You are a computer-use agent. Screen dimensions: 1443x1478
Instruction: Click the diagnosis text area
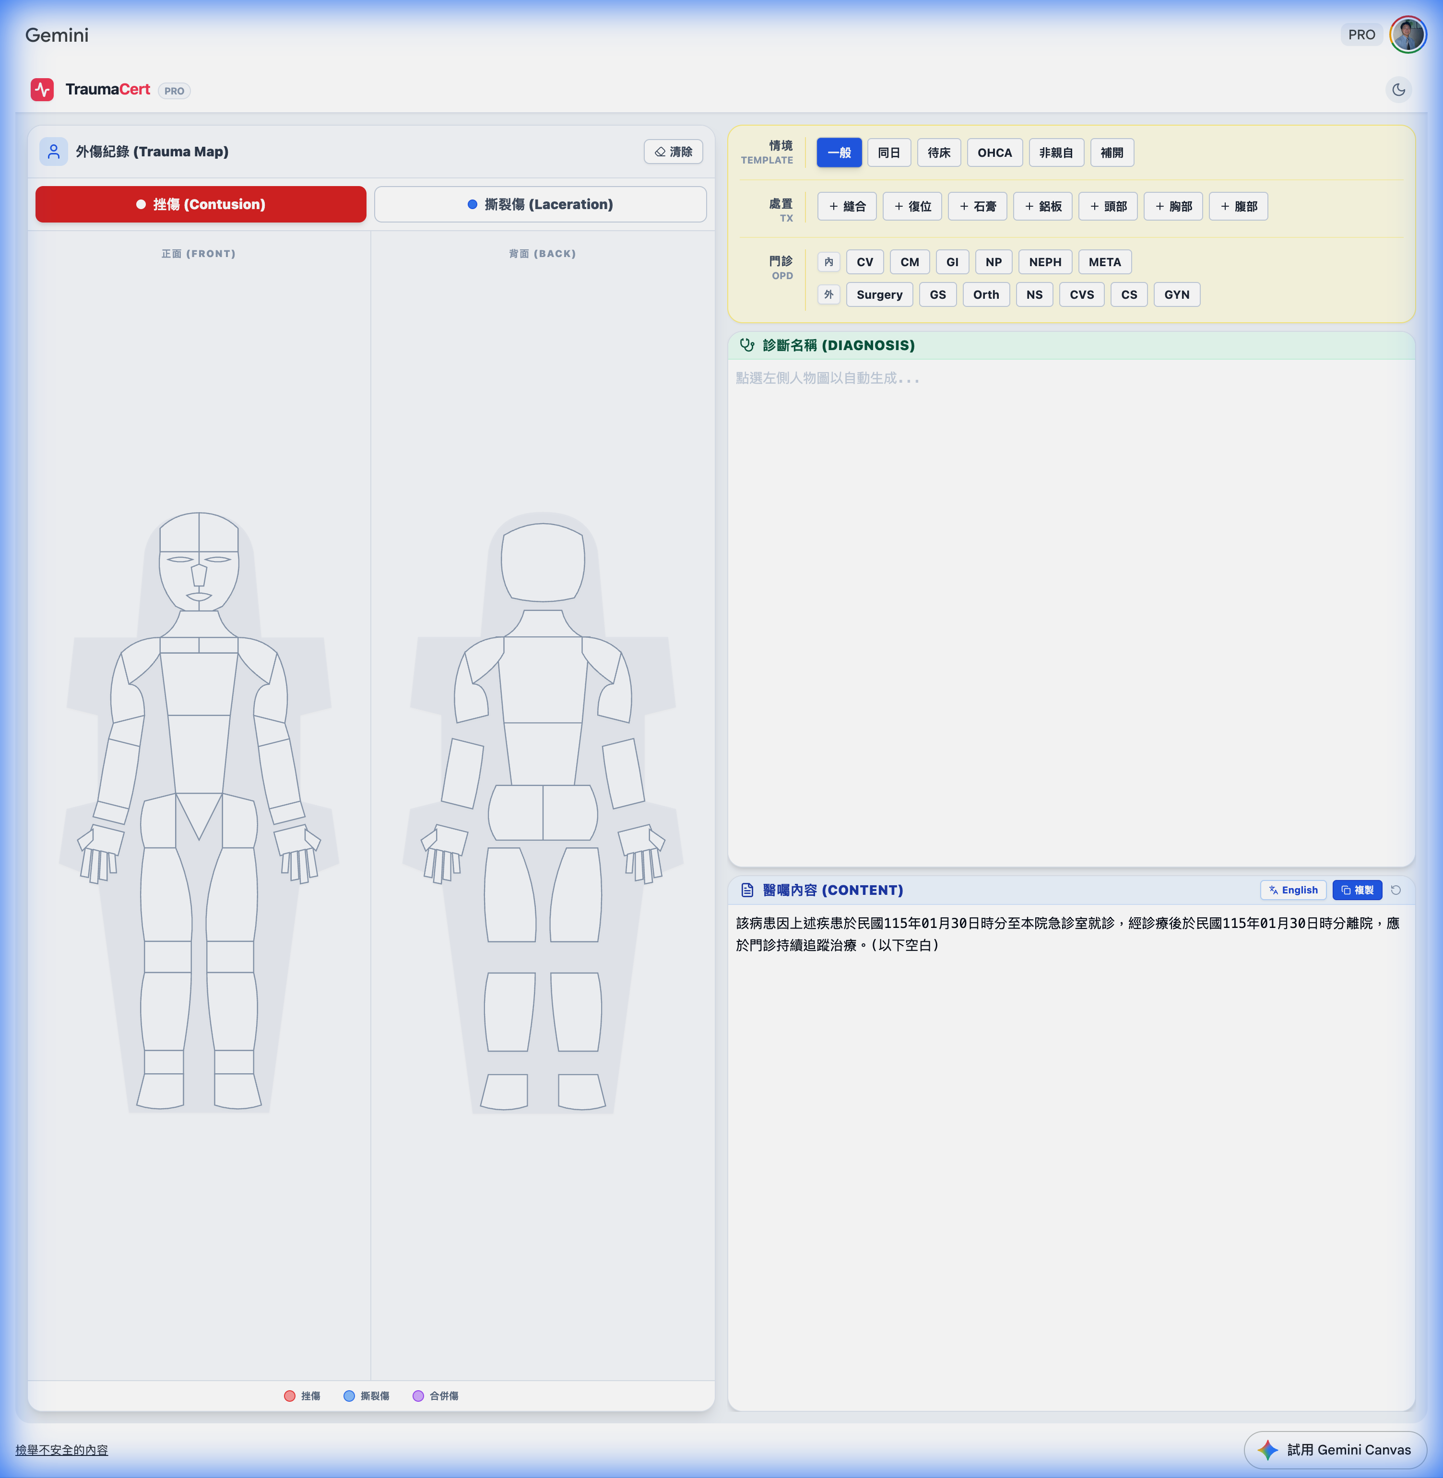point(1071,612)
